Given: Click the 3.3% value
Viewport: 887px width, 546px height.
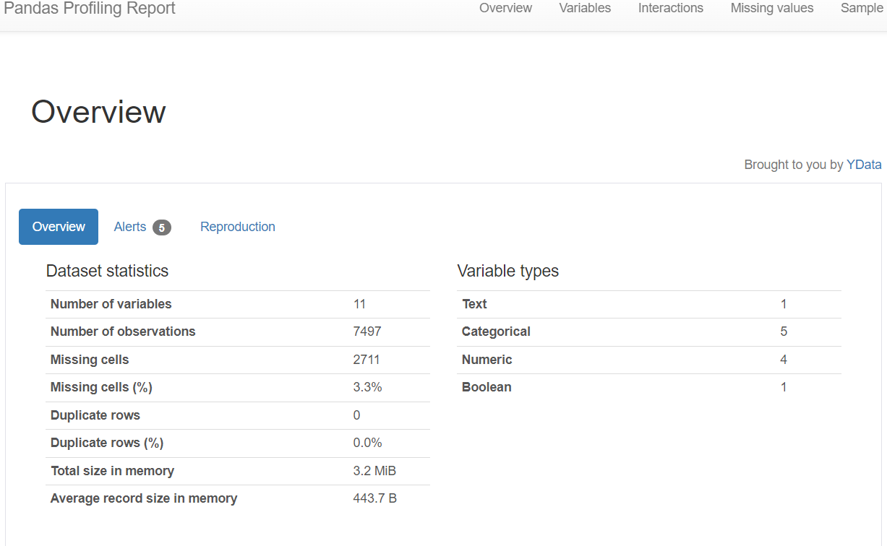Looking at the screenshot, I should pyautogui.click(x=367, y=387).
